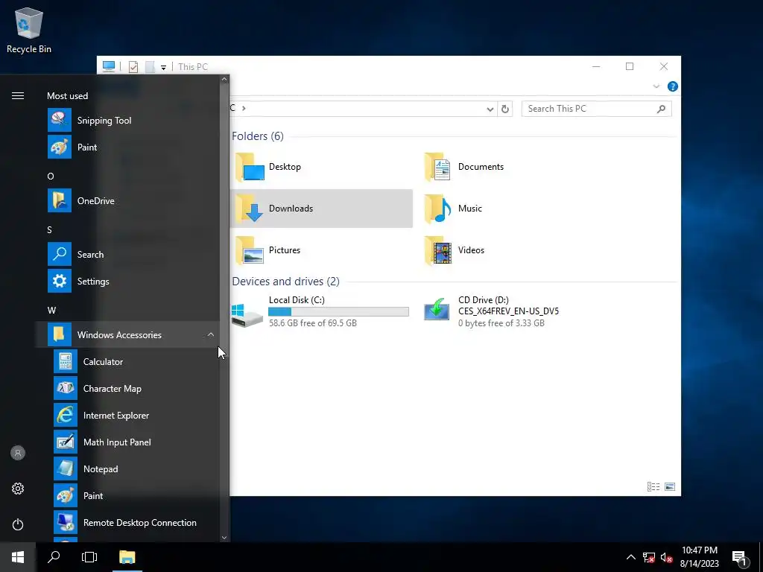Open Customize Quick Access Toolbar dropdown
Viewport: 763px width, 572px height.
pos(163,67)
